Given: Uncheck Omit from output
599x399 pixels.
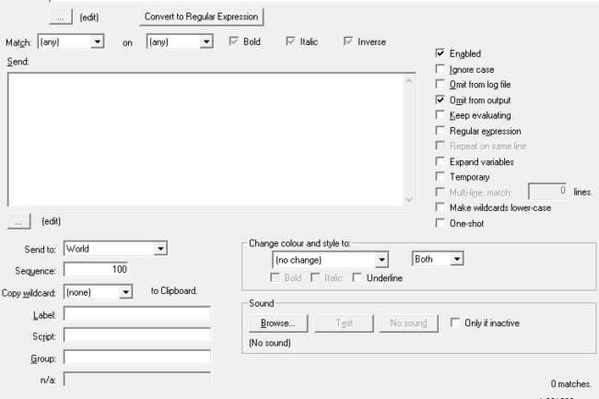Looking at the screenshot, I should (x=440, y=100).
